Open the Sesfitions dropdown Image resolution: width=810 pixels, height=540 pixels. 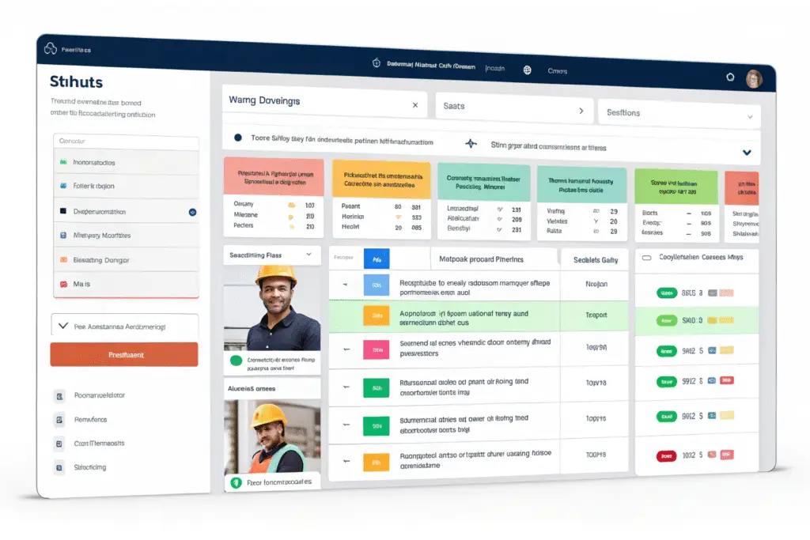click(x=749, y=116)
